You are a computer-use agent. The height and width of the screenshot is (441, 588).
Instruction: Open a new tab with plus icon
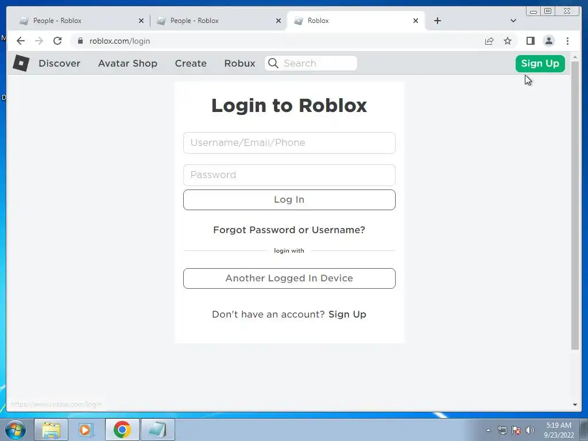coord(438,21)
